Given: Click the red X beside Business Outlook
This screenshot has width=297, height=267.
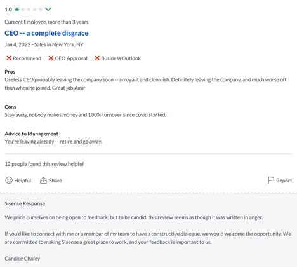Looking at the screenshot, I should click(97, 58).
